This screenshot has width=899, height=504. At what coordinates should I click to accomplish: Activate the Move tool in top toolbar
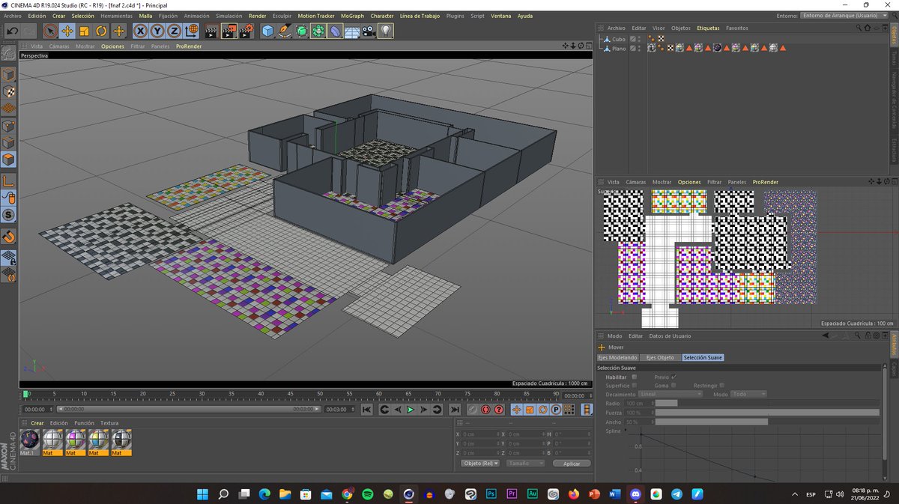click(x=67, y=31)
